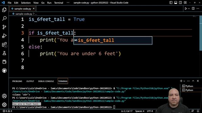Open new terminal launch profile dropdown
The image size is (202, 113).
[184, 81]
